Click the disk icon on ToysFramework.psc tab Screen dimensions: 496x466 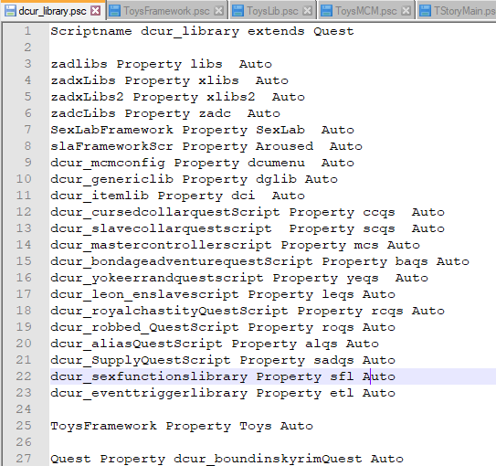[114, 11]
